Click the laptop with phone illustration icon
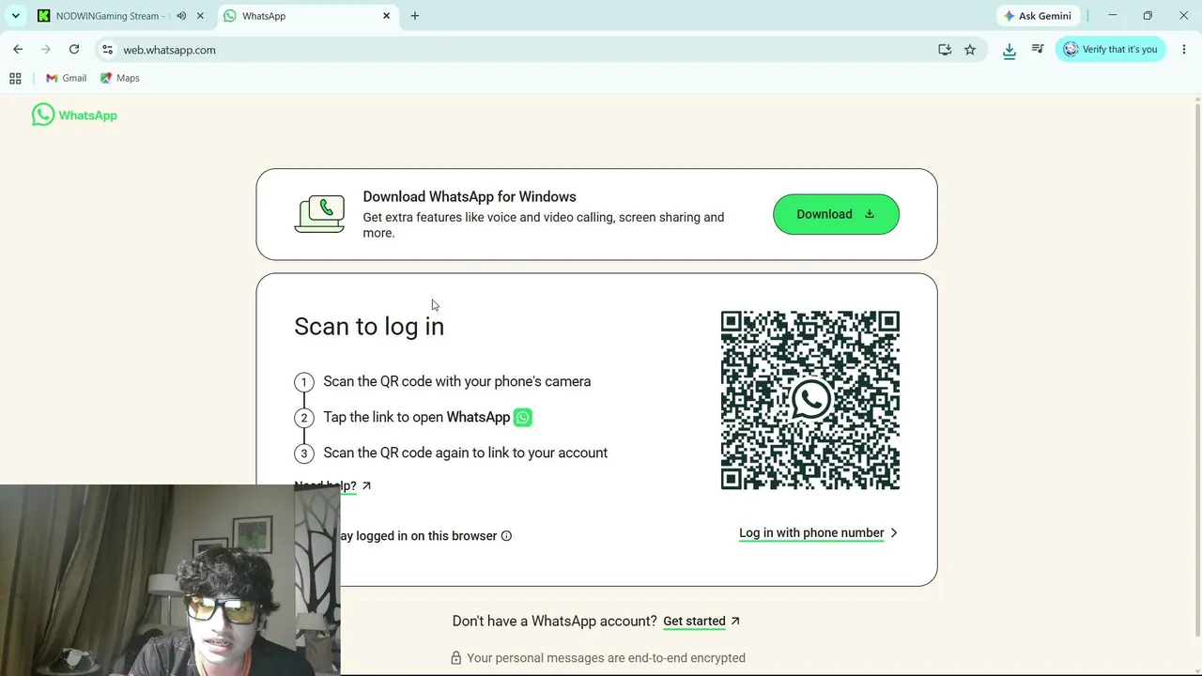Viewport: 1202px width, 676px height. 319,214
